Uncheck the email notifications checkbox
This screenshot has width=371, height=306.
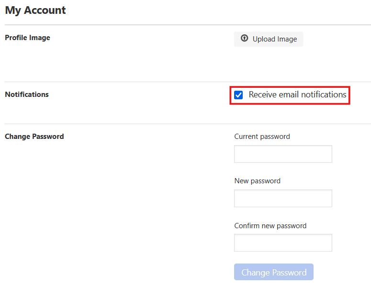[x=238, y=95]
